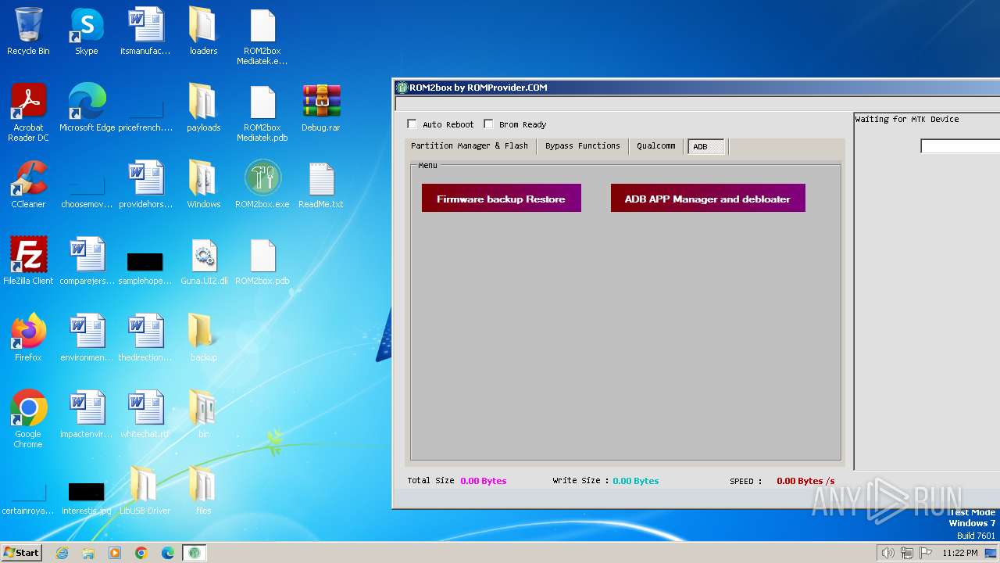Click the Action Center flag tray icon
Viewport: 1000px width, 563px height.
pos(926,553)
